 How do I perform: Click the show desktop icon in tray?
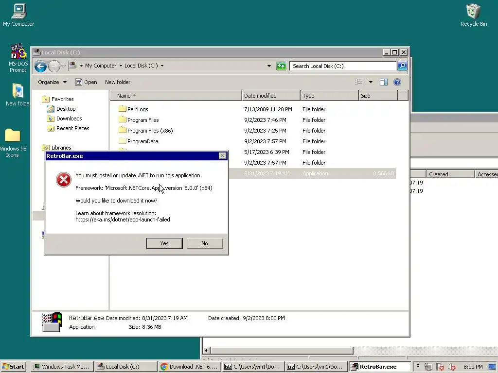492,367
